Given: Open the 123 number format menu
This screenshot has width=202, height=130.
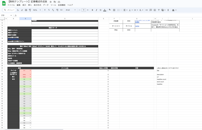Looking at the screenshot, I should [61, 10].
